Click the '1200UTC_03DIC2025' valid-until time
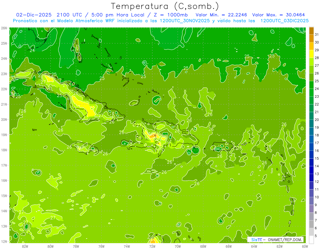This screenshot has height=250, width=324. coord(285,21)
